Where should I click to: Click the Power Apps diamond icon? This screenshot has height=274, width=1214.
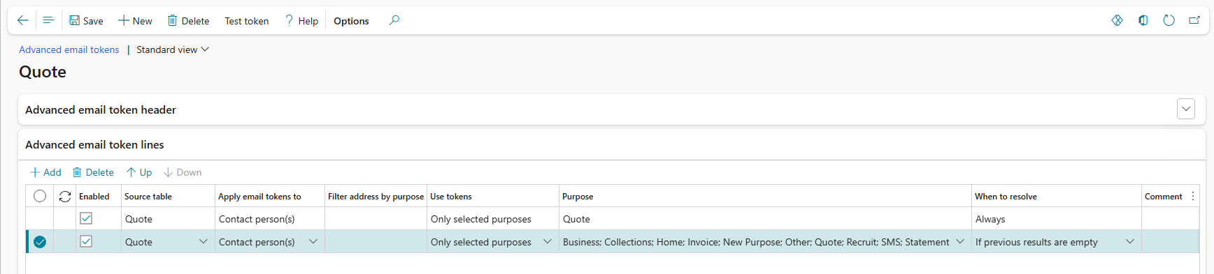(x=1117, y=20)
